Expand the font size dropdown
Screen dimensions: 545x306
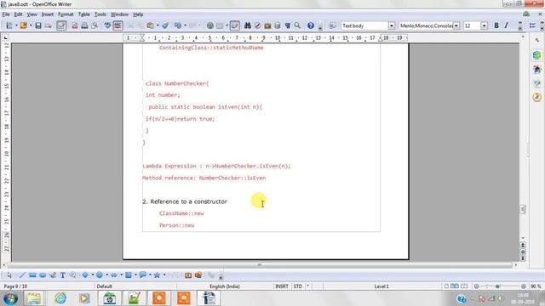point(485,26)
